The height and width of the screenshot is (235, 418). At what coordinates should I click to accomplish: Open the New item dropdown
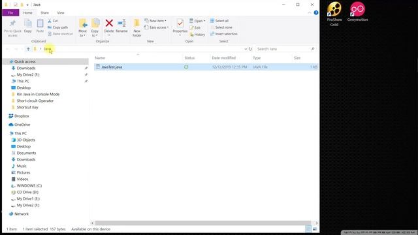[x=155, y=21]
